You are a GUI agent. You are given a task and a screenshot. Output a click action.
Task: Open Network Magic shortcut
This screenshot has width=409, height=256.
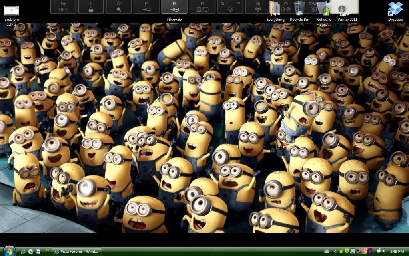323,14
